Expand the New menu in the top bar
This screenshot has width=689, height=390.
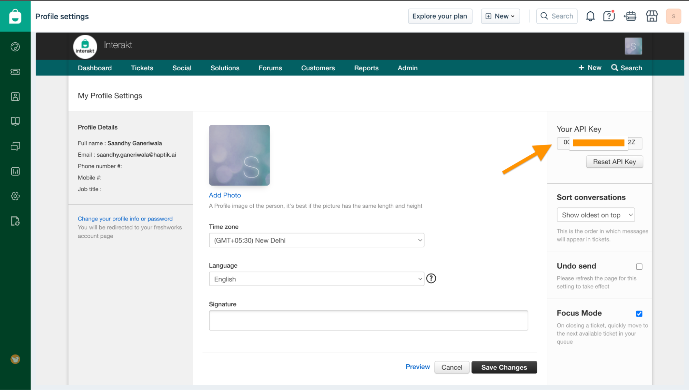tap(500, 16)
